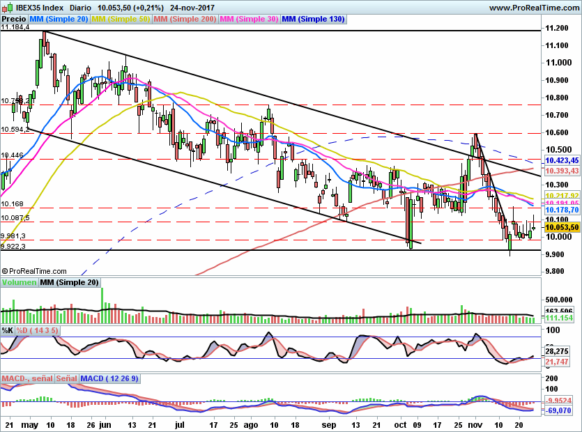Select the MM (Simple 50) yellow label
The image size is (582, 432).
point(121,19)
